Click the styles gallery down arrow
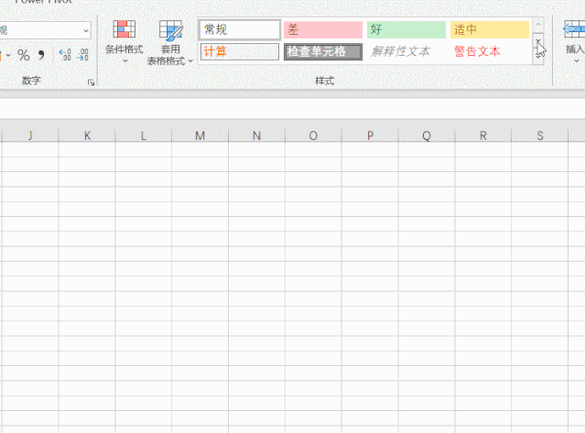The image size is (585, 433). pyautogui.click(x=538, y=40)
